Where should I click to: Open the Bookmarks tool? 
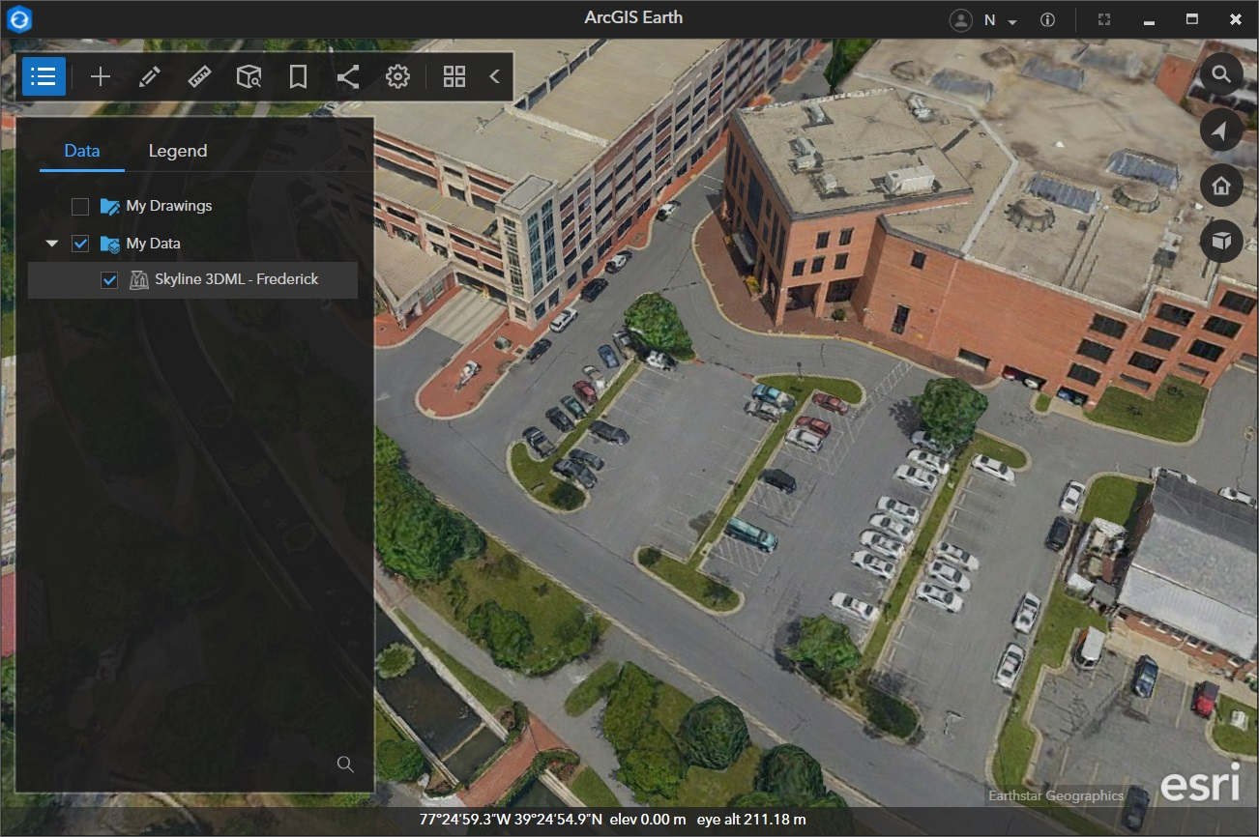(298, 77)
